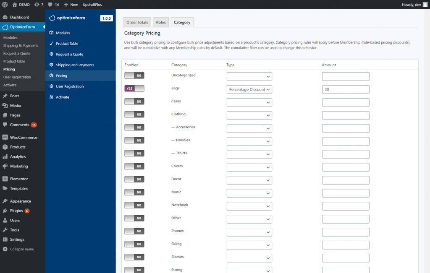Image resolution: width=430 pixels, height=273 pixels.
Task: Click the WooCommerce icon
Action: pyautogui.click(x=5, y=137)
